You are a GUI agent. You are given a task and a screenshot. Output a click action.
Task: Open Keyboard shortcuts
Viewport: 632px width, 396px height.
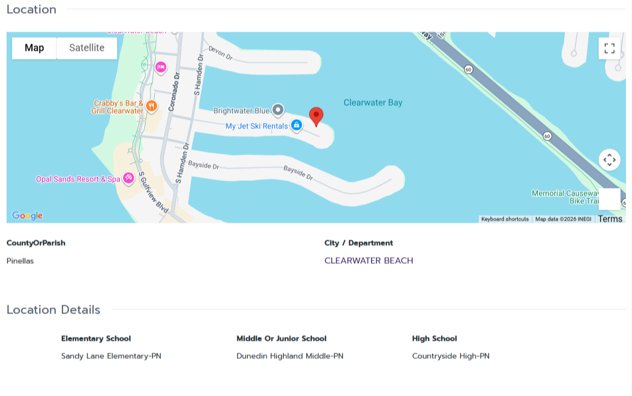[505, 219]
